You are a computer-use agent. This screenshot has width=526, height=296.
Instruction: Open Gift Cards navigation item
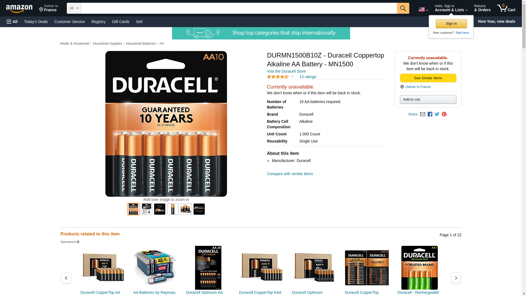pyautogui.click(x=121, y=22)
